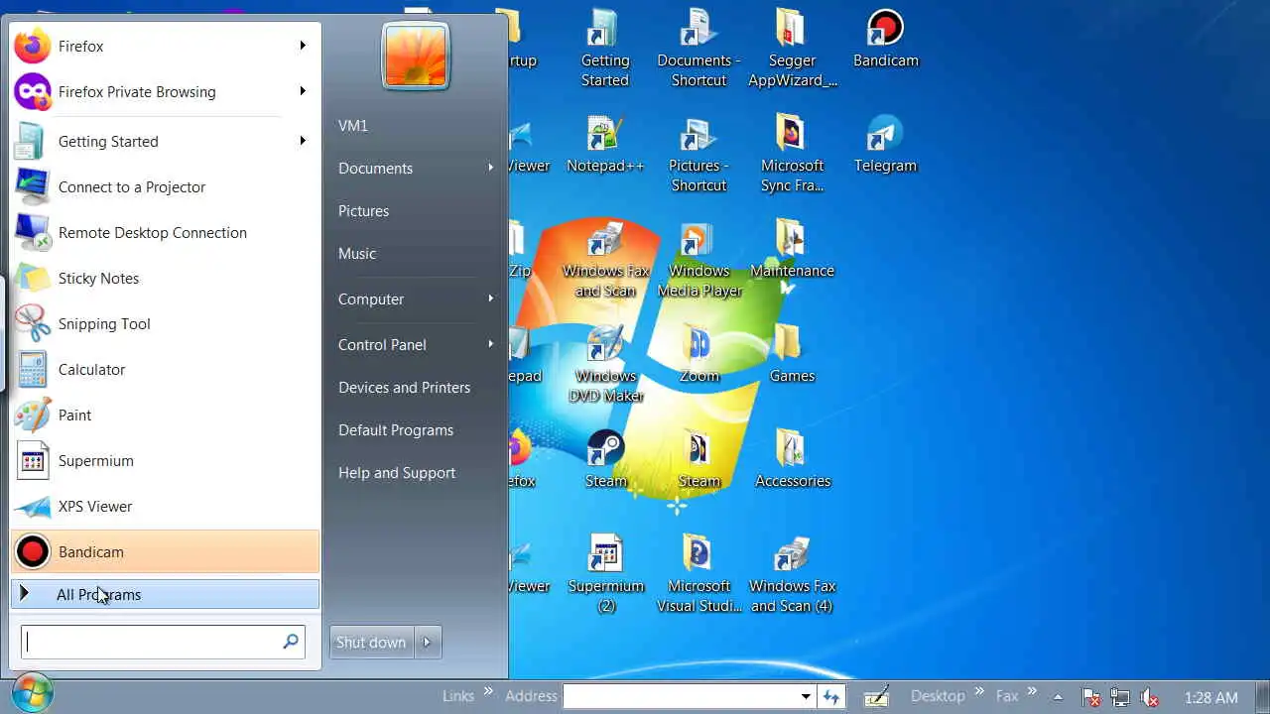
Task: Open XPS Viewer from Start menu
Action: (x=165, y=506)
